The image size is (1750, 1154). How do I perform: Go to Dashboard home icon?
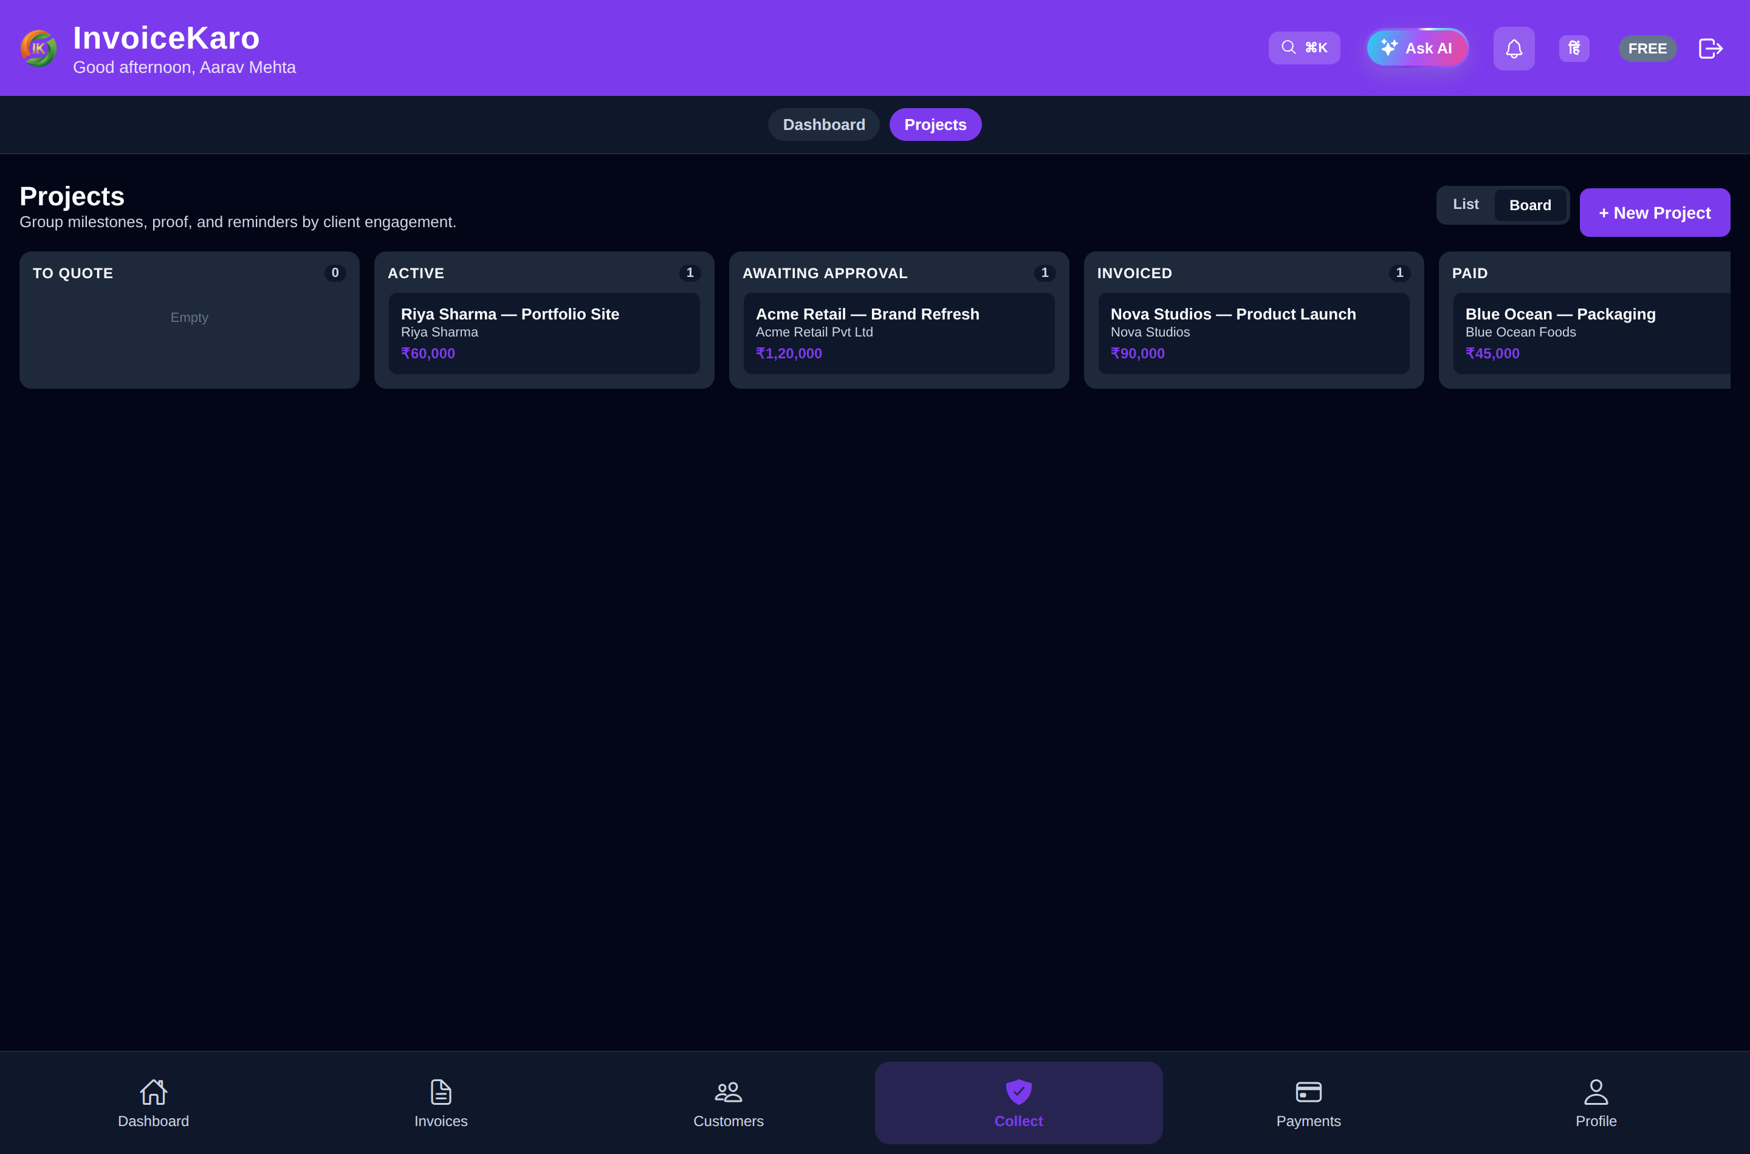tap(153, 1091)
